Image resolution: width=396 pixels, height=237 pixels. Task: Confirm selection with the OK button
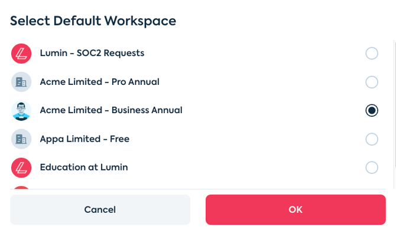[x=296, y=210]
